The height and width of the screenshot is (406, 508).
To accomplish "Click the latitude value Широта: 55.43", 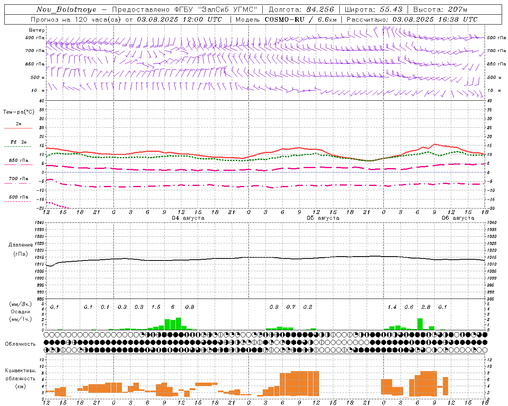I will 373,10.
